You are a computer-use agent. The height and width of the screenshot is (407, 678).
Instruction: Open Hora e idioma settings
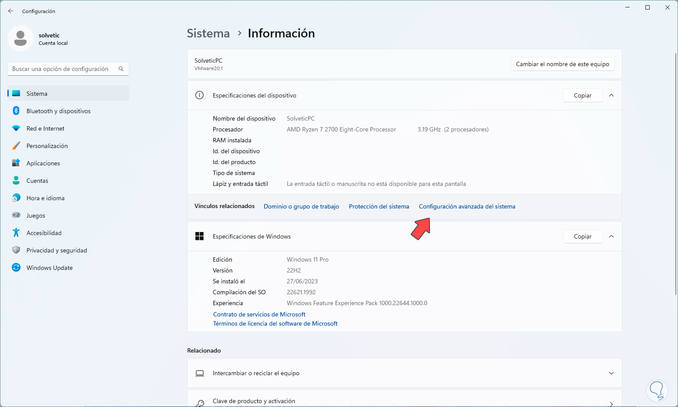pos(45,198)
